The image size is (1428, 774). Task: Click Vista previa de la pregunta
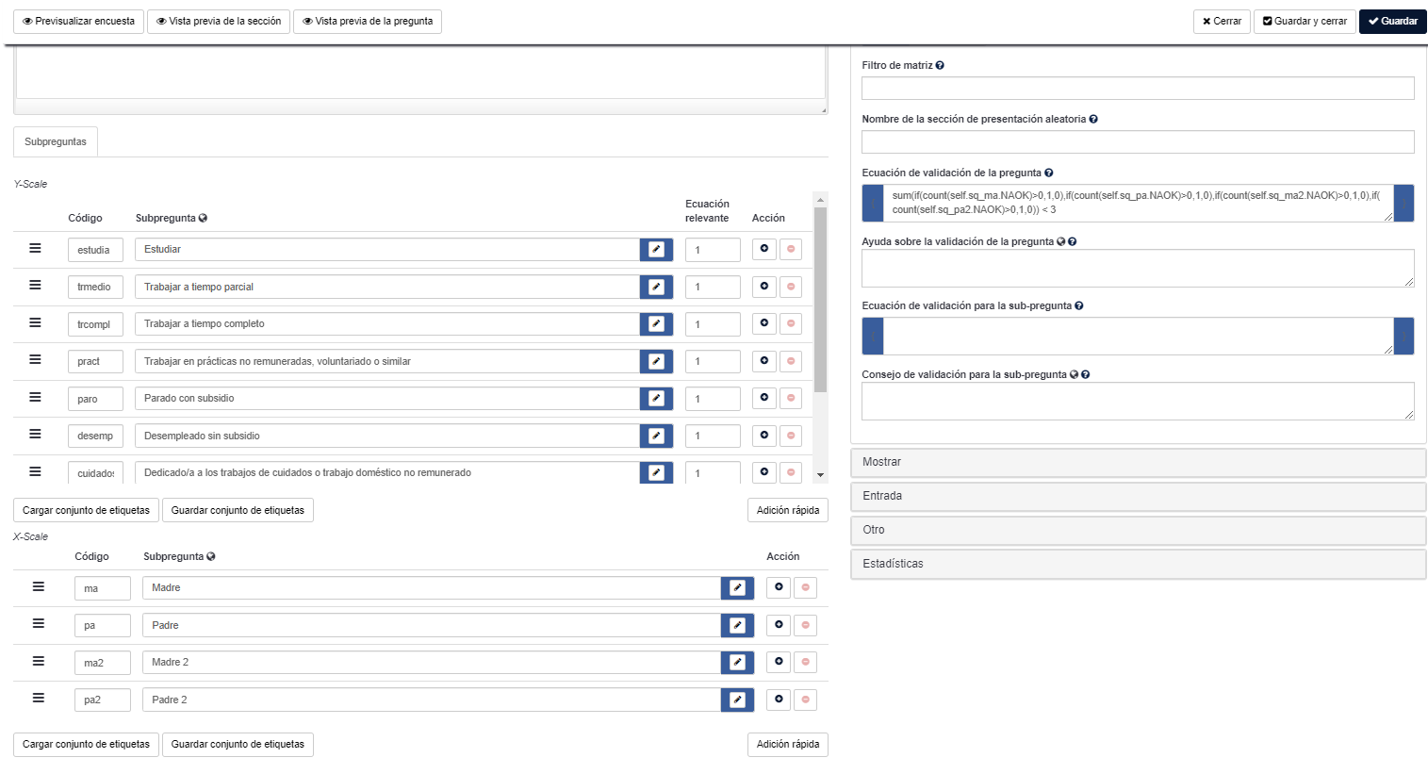tap(368, 22)
